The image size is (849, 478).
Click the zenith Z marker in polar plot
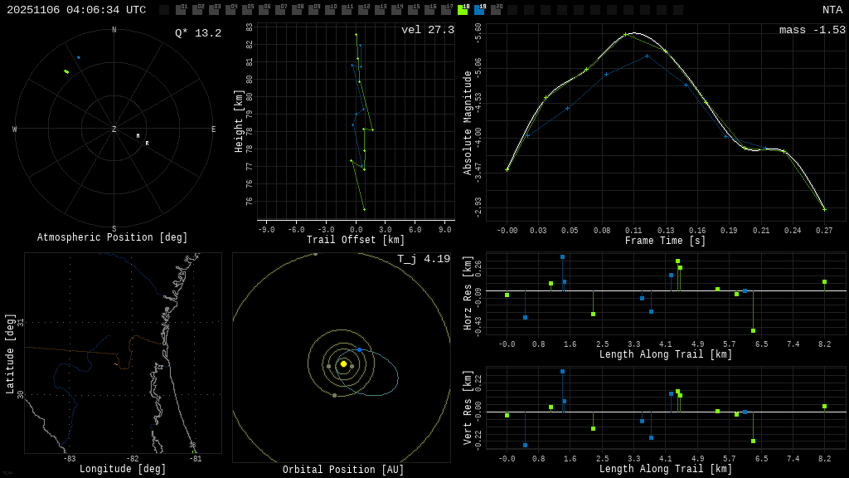coord(114,129)
